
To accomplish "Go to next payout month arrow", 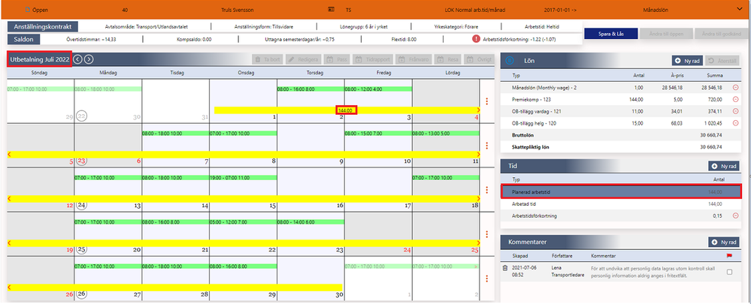I will pos(89,60).
